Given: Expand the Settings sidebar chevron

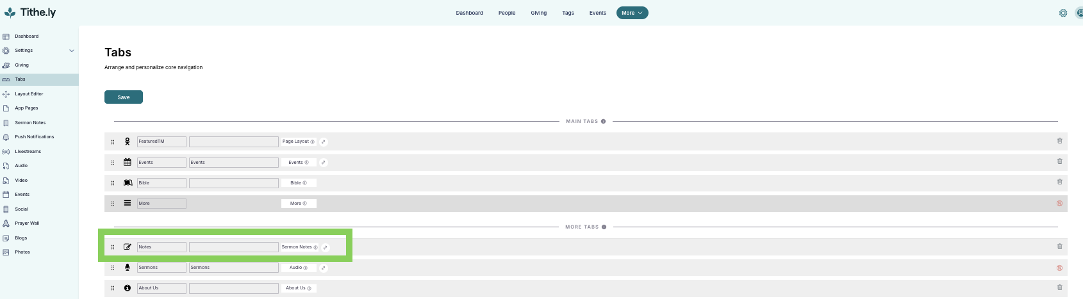Looking at the screenshot, I should 72,51.
